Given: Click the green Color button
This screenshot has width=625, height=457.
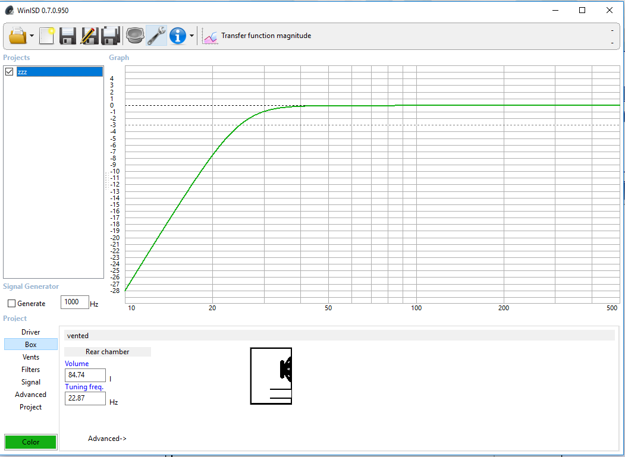Looking at the screenshot, I should pyautogui.click(x=31, y=442).
